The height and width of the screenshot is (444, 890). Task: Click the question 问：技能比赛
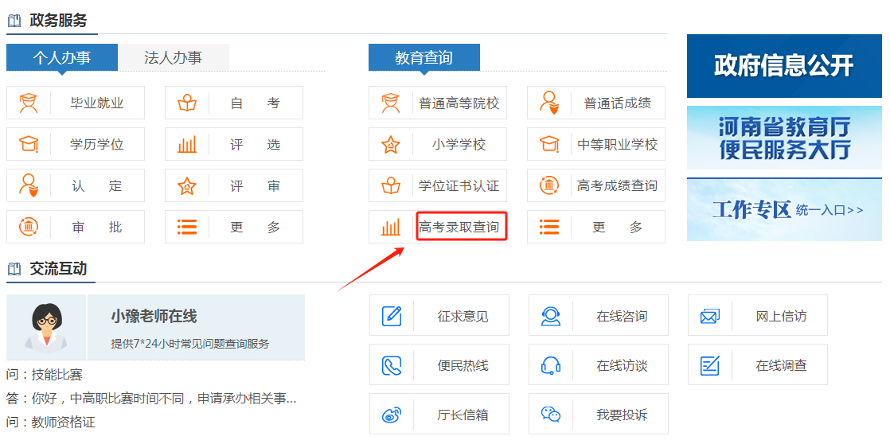coord(45,375)
